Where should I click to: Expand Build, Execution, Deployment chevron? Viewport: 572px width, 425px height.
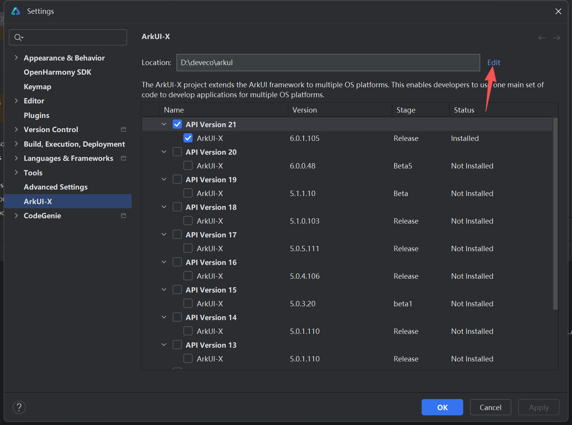(x=16, y=144)
